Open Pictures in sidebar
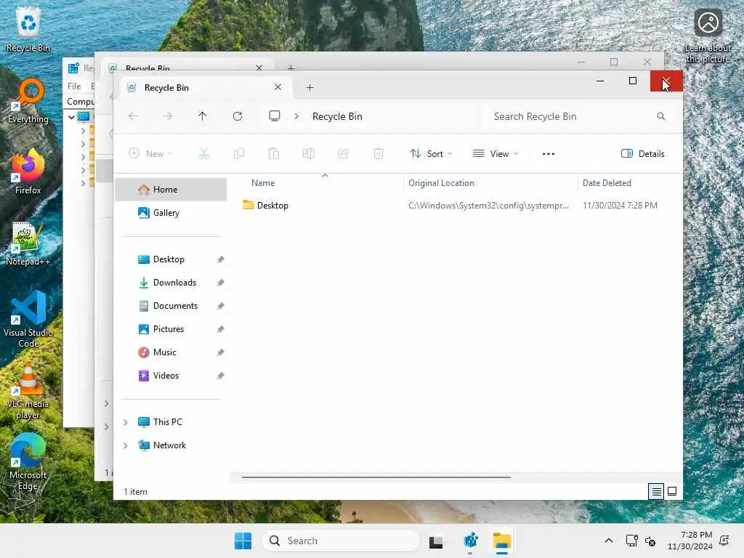Screen dimensions: 744x558 pos(168,329)
